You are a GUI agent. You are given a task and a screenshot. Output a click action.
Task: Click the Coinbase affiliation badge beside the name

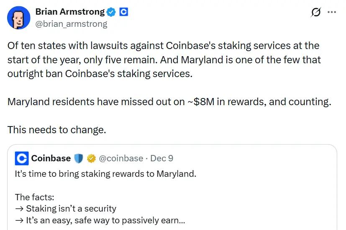124,12
